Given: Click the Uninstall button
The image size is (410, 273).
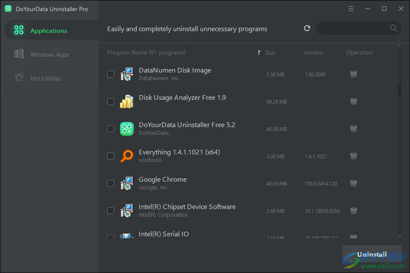Looking at the screenshot, I should point(372,254).
